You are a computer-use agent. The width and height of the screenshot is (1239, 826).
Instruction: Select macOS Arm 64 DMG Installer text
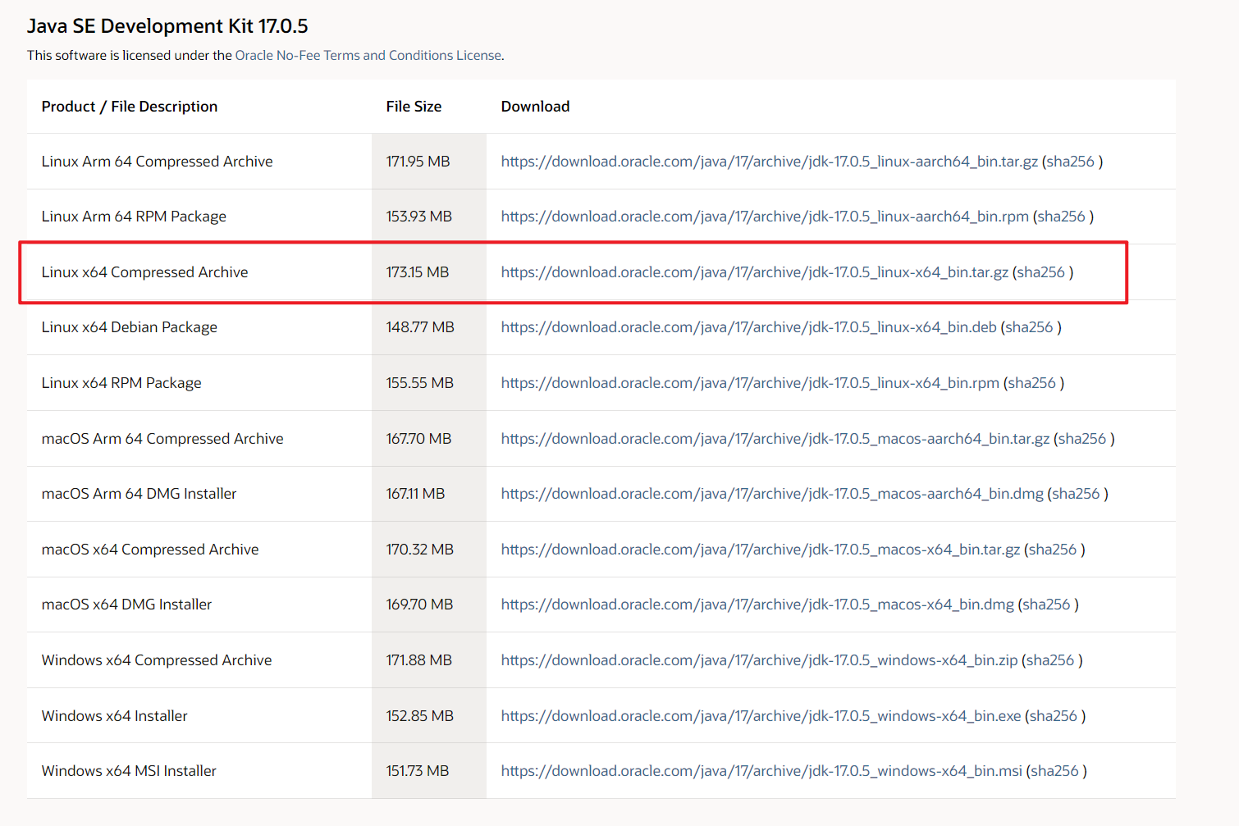tap(139, 494)
